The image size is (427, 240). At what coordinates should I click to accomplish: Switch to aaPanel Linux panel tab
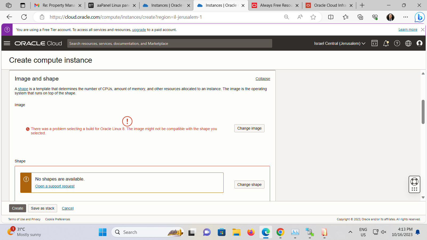(x=112, y=5)
